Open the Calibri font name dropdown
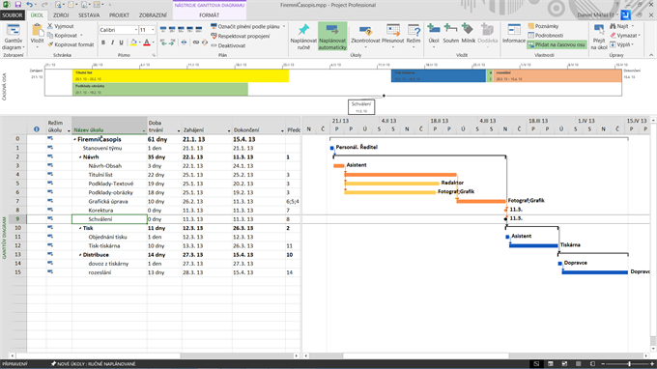 click(136, 30)
